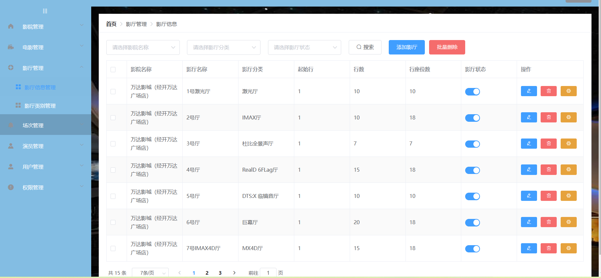Check the box for 1号激光厅 row
This screenshot has width=601, height=278.
coord(113,92)
